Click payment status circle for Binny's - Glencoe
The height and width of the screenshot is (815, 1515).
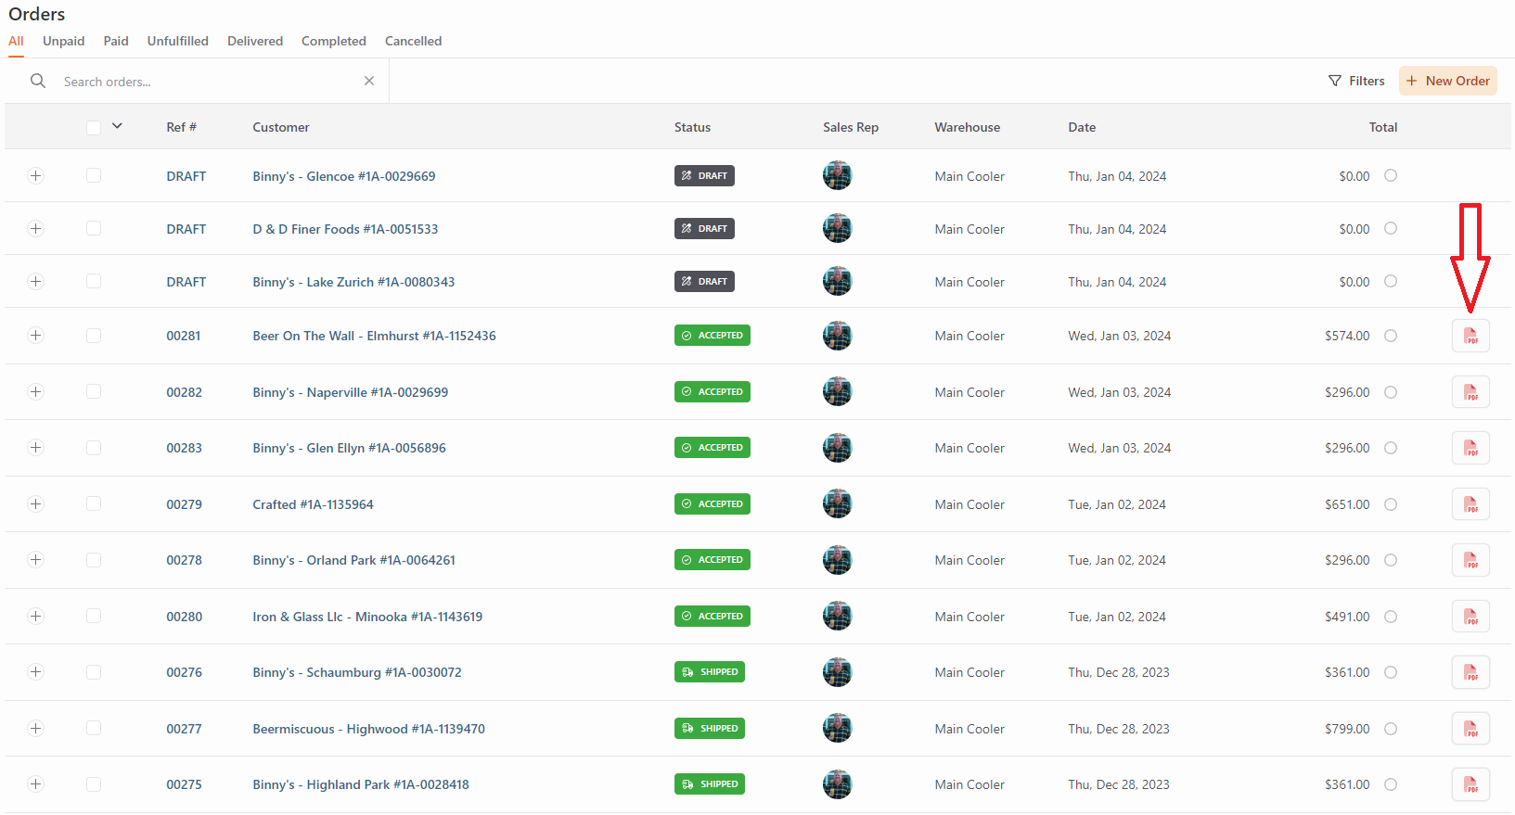click(x=1391, y=175)
